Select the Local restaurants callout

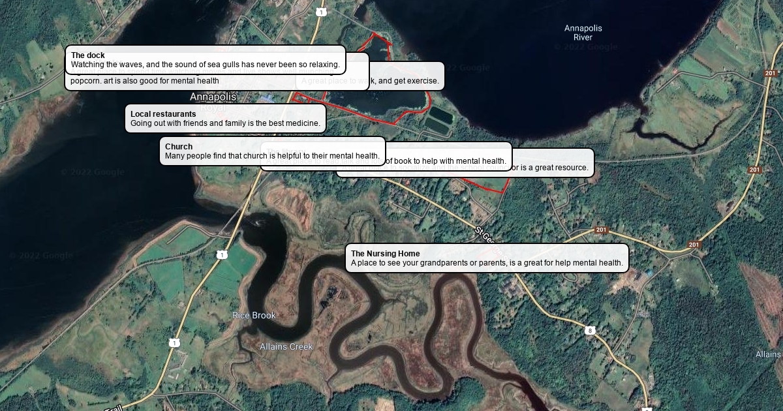[x=225, y=118]
